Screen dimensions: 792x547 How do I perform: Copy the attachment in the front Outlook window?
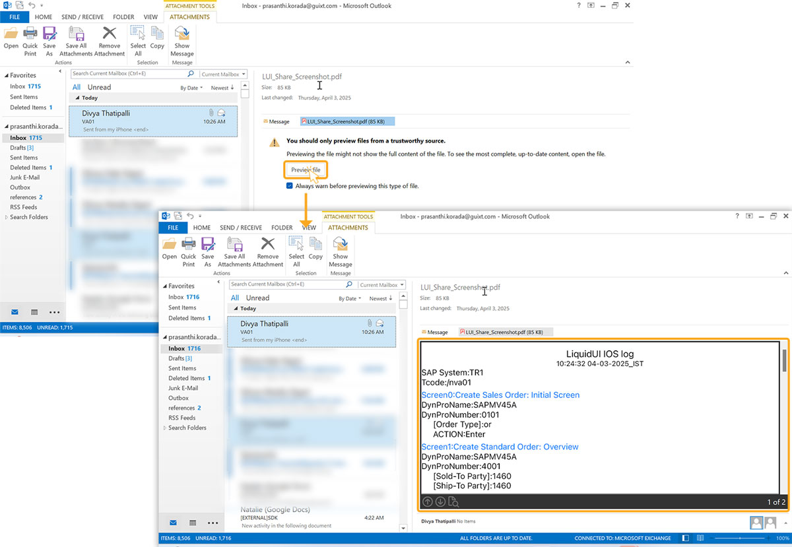pyautogui.click(x=315, y=248)
